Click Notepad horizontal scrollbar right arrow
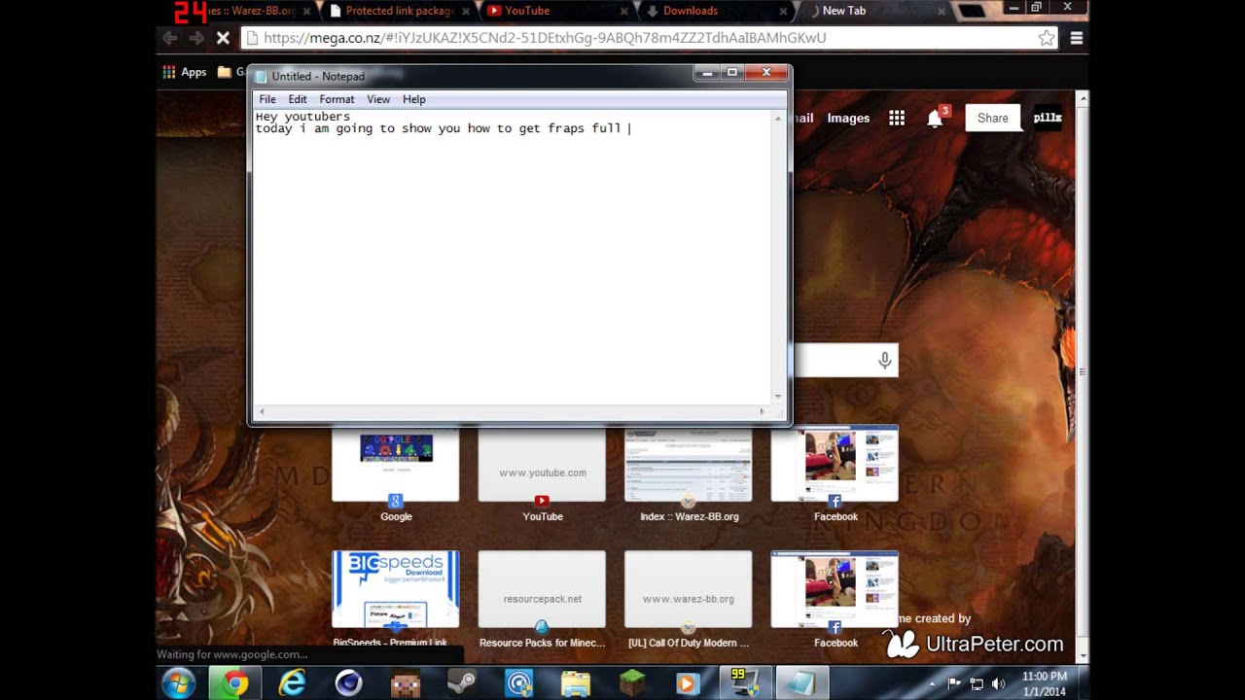This screenshot has width=1245, height=700. (762, 412)
